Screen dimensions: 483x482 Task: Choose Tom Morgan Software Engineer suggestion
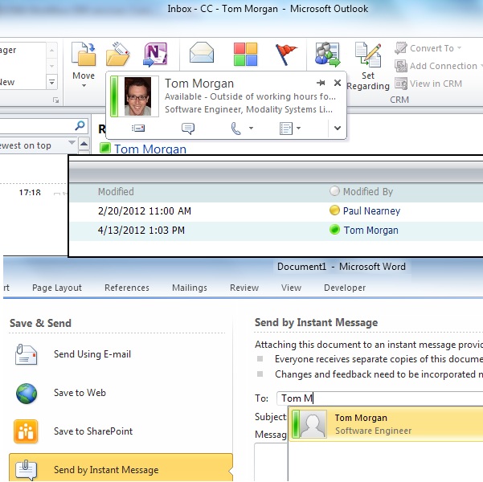click(x=386, y=424)
